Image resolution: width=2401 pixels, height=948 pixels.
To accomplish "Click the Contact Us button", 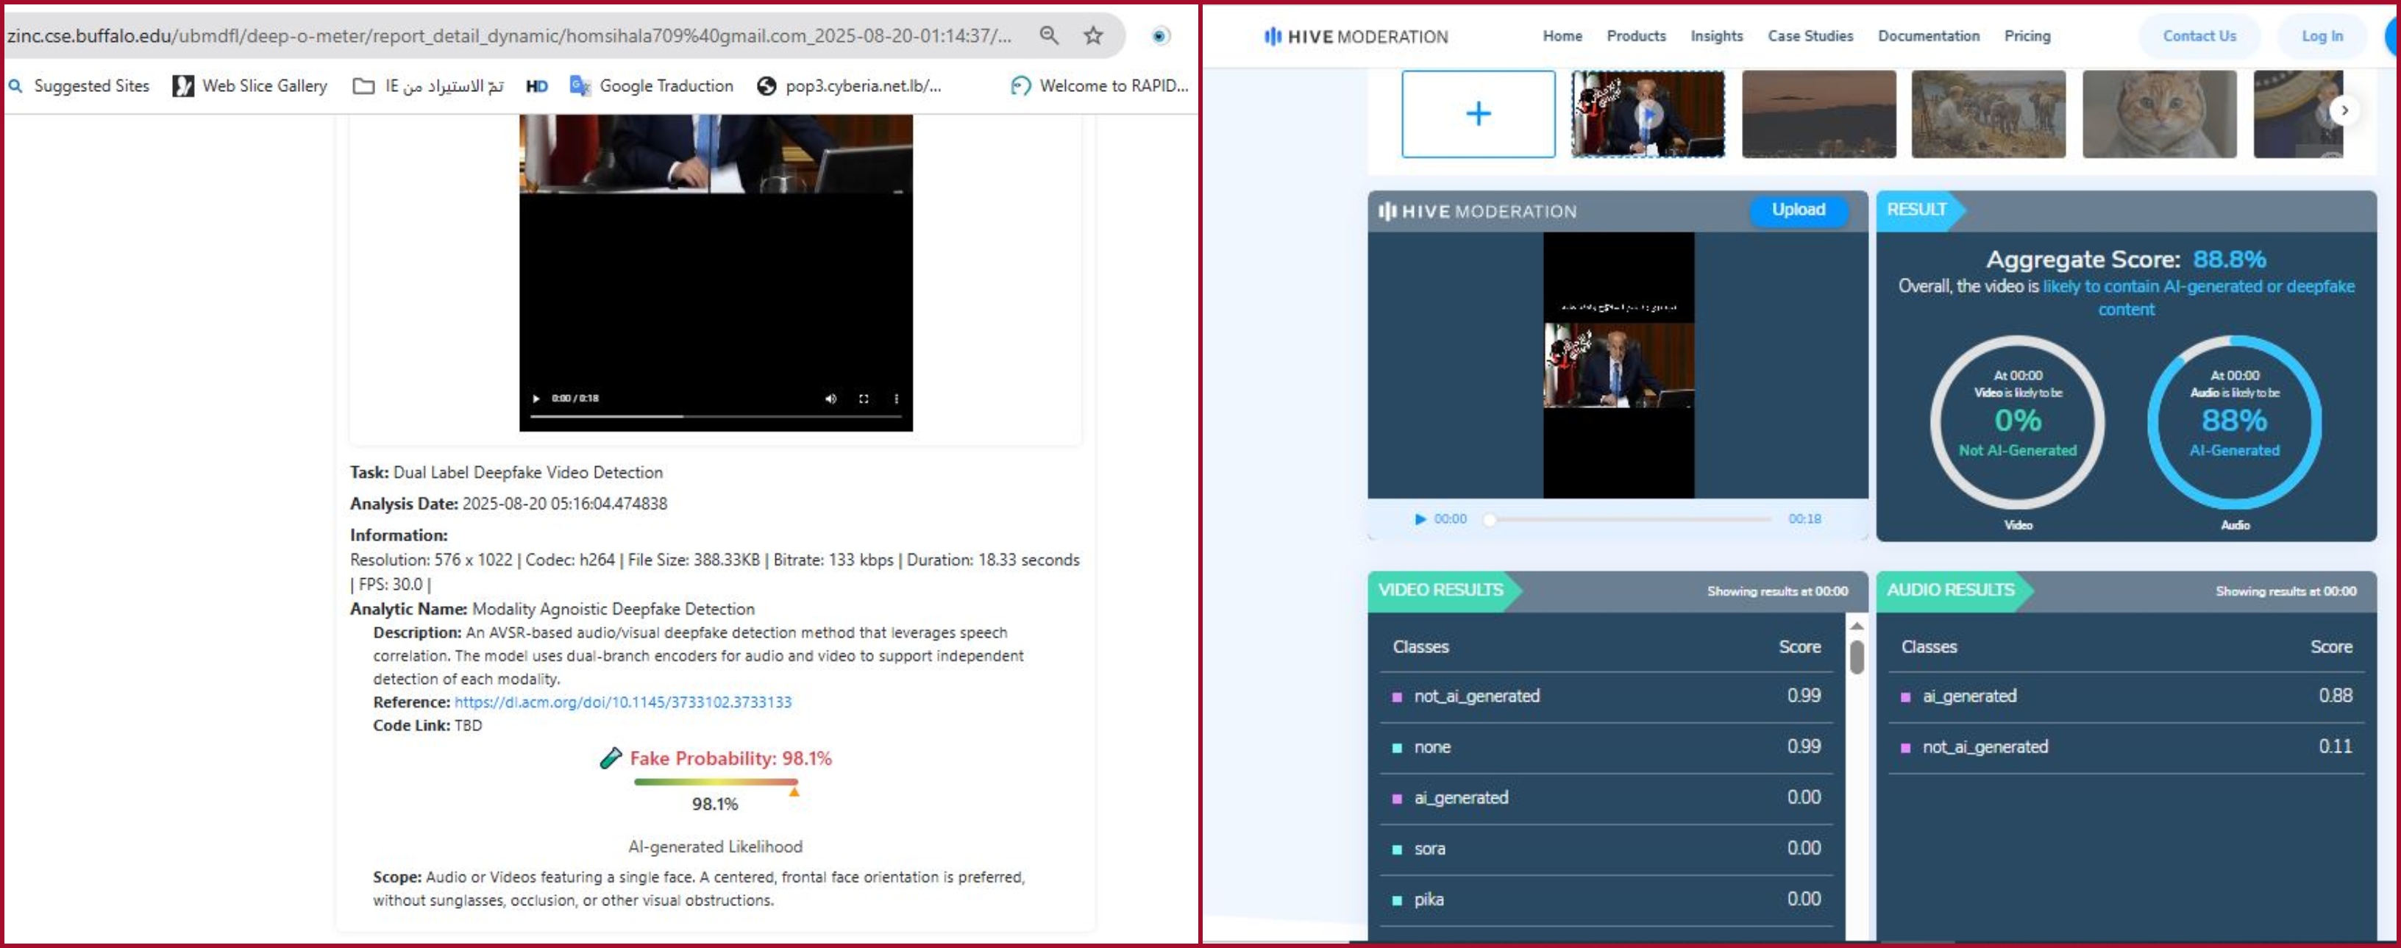I will tap(2199, 36).
